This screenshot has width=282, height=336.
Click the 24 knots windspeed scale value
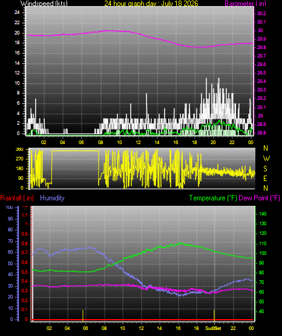[17, 13]
